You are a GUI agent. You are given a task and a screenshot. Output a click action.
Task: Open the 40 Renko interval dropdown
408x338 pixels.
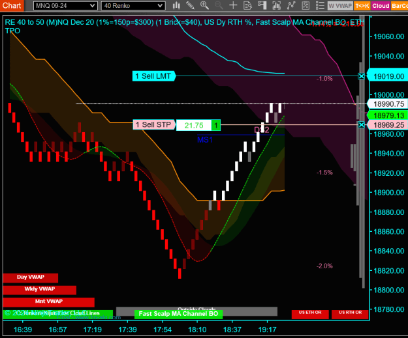(133, 6)
